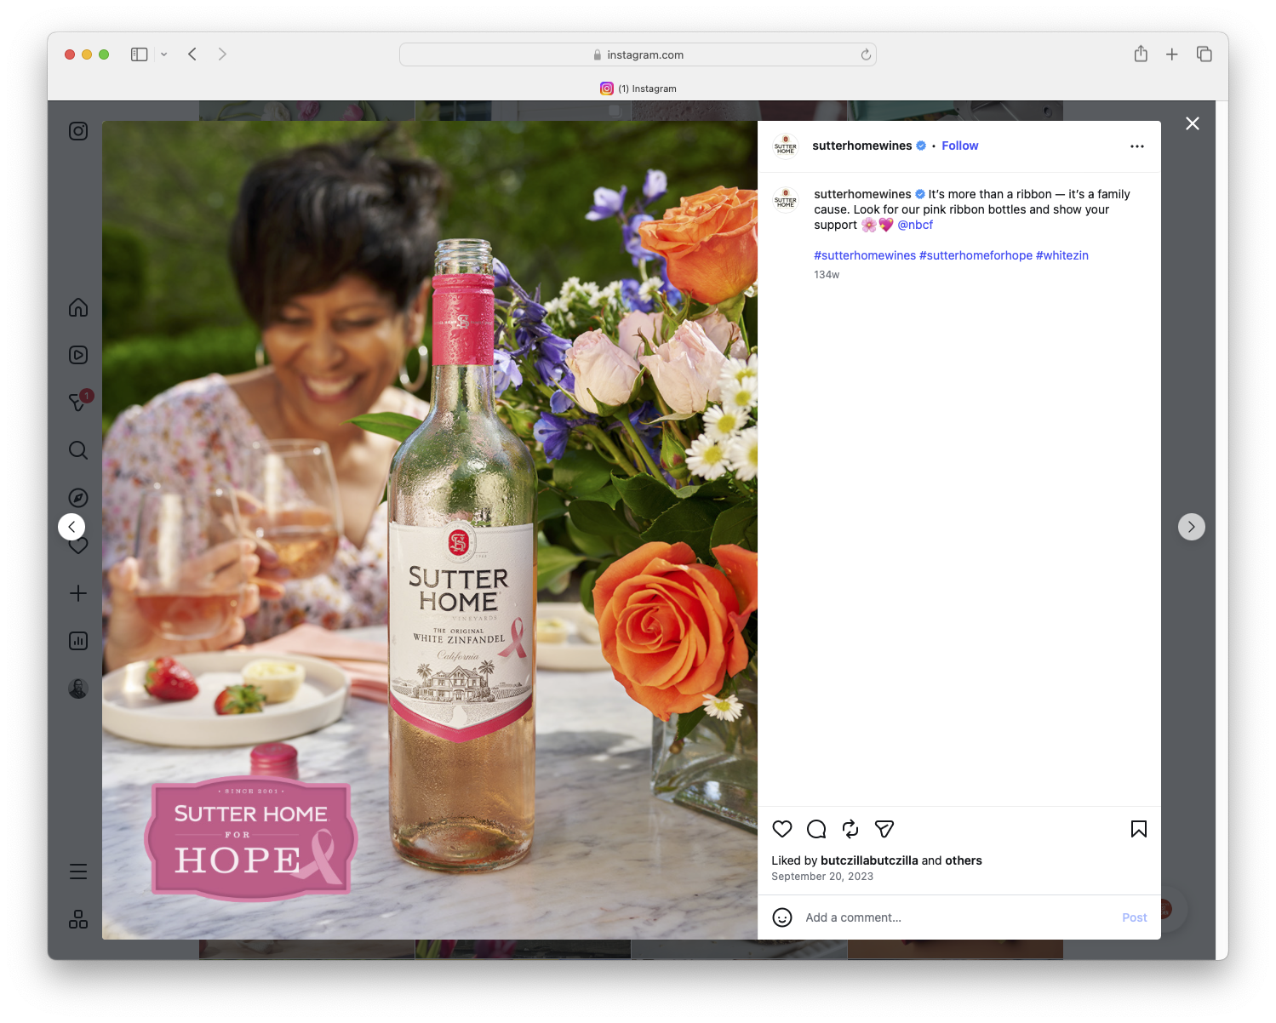The height and width of the screenshot is (1023, 1276).
Task: Click the Search magnifier icon
Action: pos(77,450)
